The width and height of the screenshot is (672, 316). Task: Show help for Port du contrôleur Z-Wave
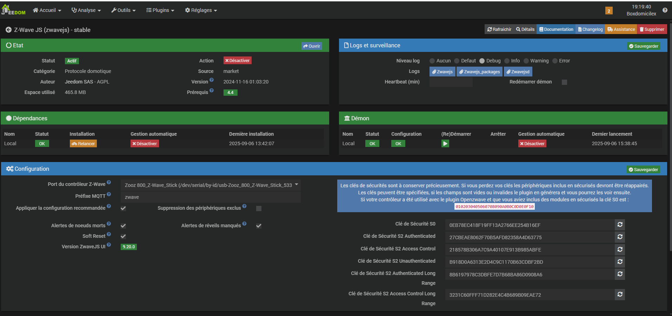pos(109,182)
